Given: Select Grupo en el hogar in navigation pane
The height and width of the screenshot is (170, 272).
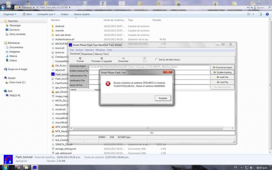Looking at the screenshot, I should [x=18, y=69].
